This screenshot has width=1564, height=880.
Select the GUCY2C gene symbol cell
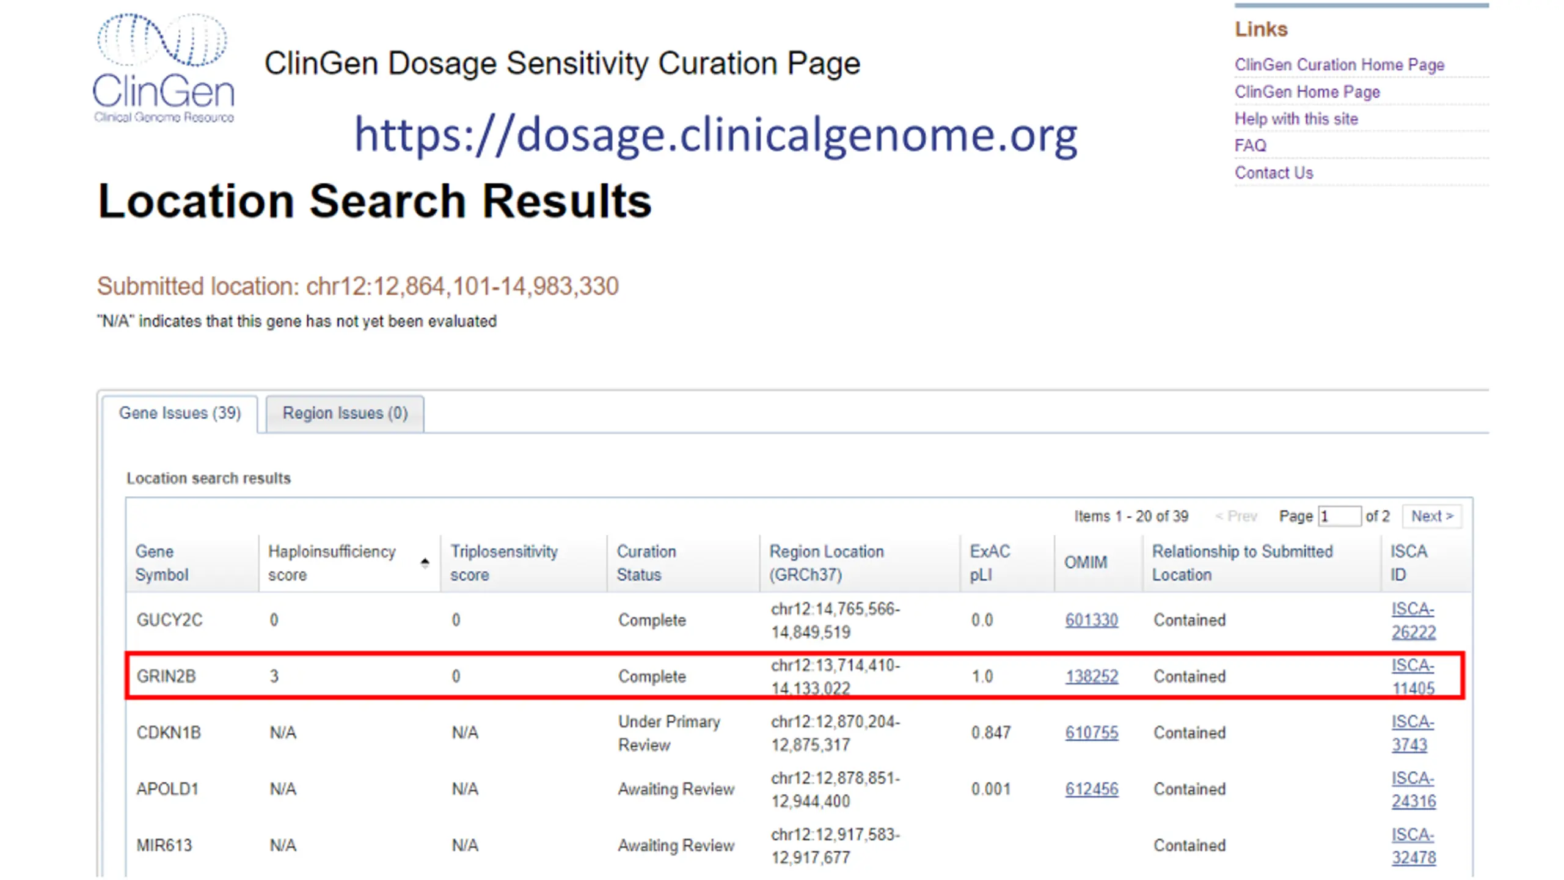point(169,620)
